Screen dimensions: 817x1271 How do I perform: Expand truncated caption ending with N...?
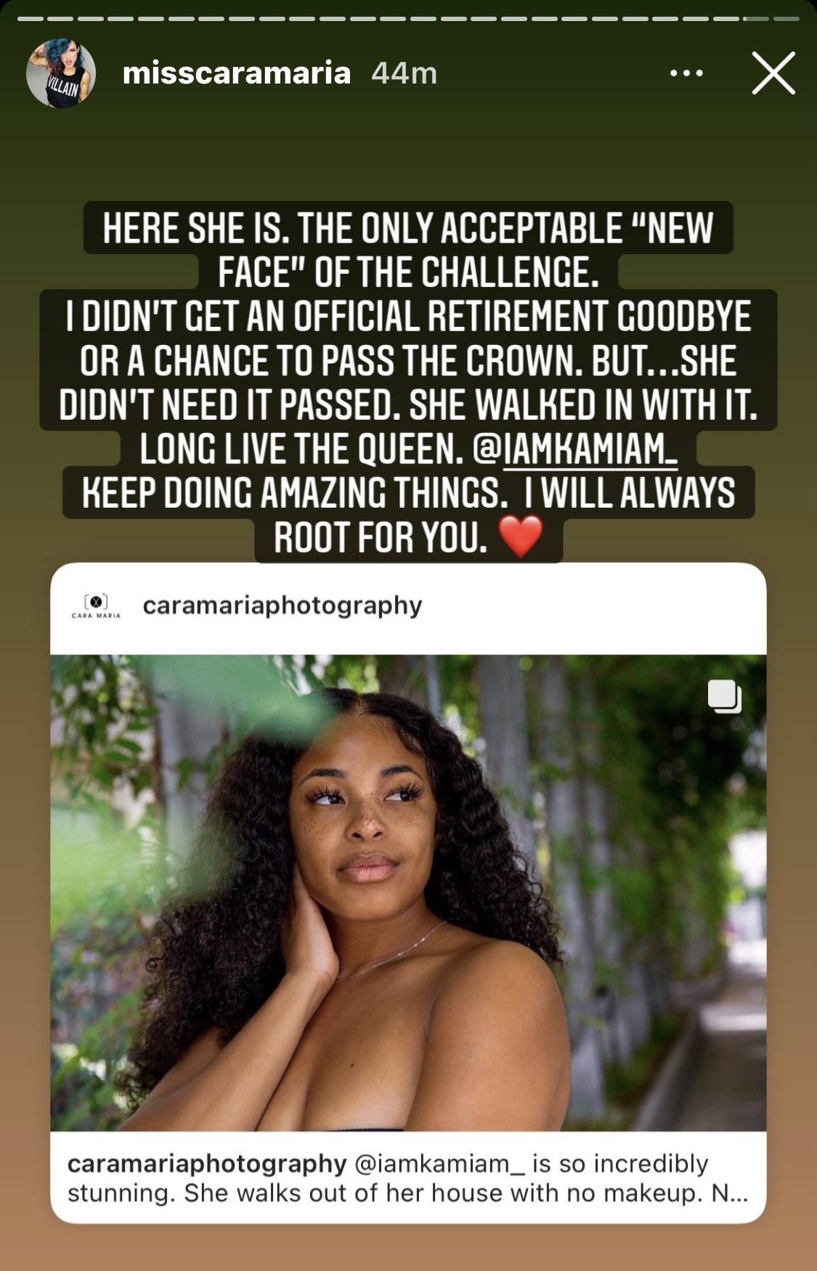729,1193
